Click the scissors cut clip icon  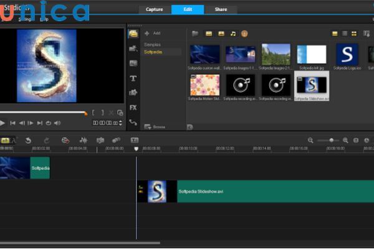(x=111, y=113)
